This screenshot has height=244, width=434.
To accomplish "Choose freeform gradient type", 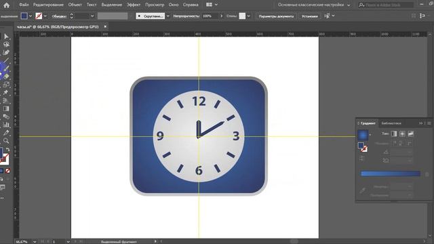I will tap(410, 134).
